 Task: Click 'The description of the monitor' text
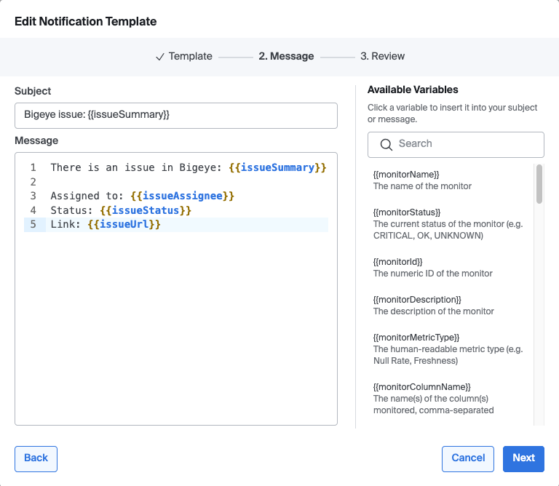coord(434,311)
